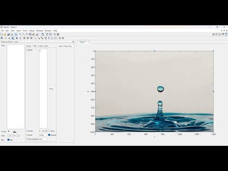228x171 pixels.
Task: Open the Debug menu
Action: point(32,31)
